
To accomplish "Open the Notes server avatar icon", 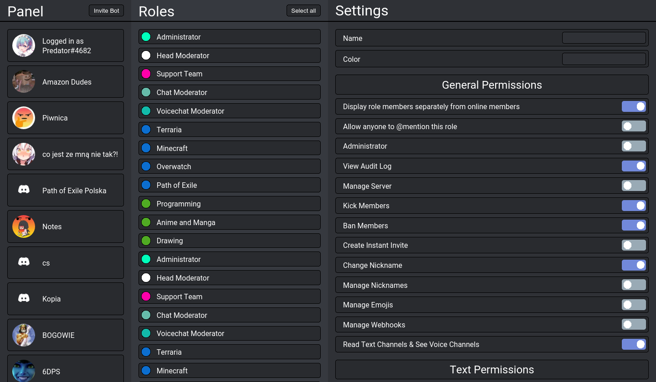I will [x=24, y=226].
